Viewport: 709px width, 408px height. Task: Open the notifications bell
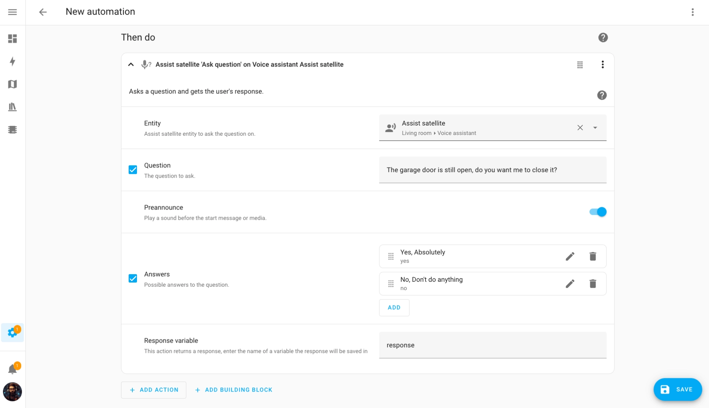(13, 369)
